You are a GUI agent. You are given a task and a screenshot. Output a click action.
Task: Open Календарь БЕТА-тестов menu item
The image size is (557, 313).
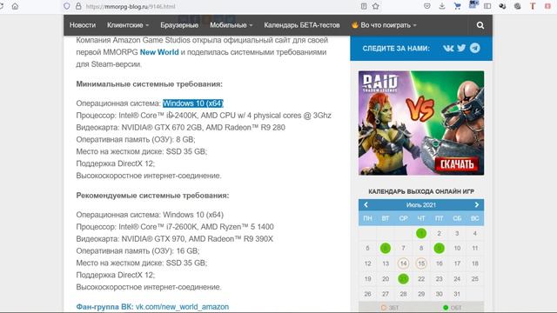tap(302, 25)
